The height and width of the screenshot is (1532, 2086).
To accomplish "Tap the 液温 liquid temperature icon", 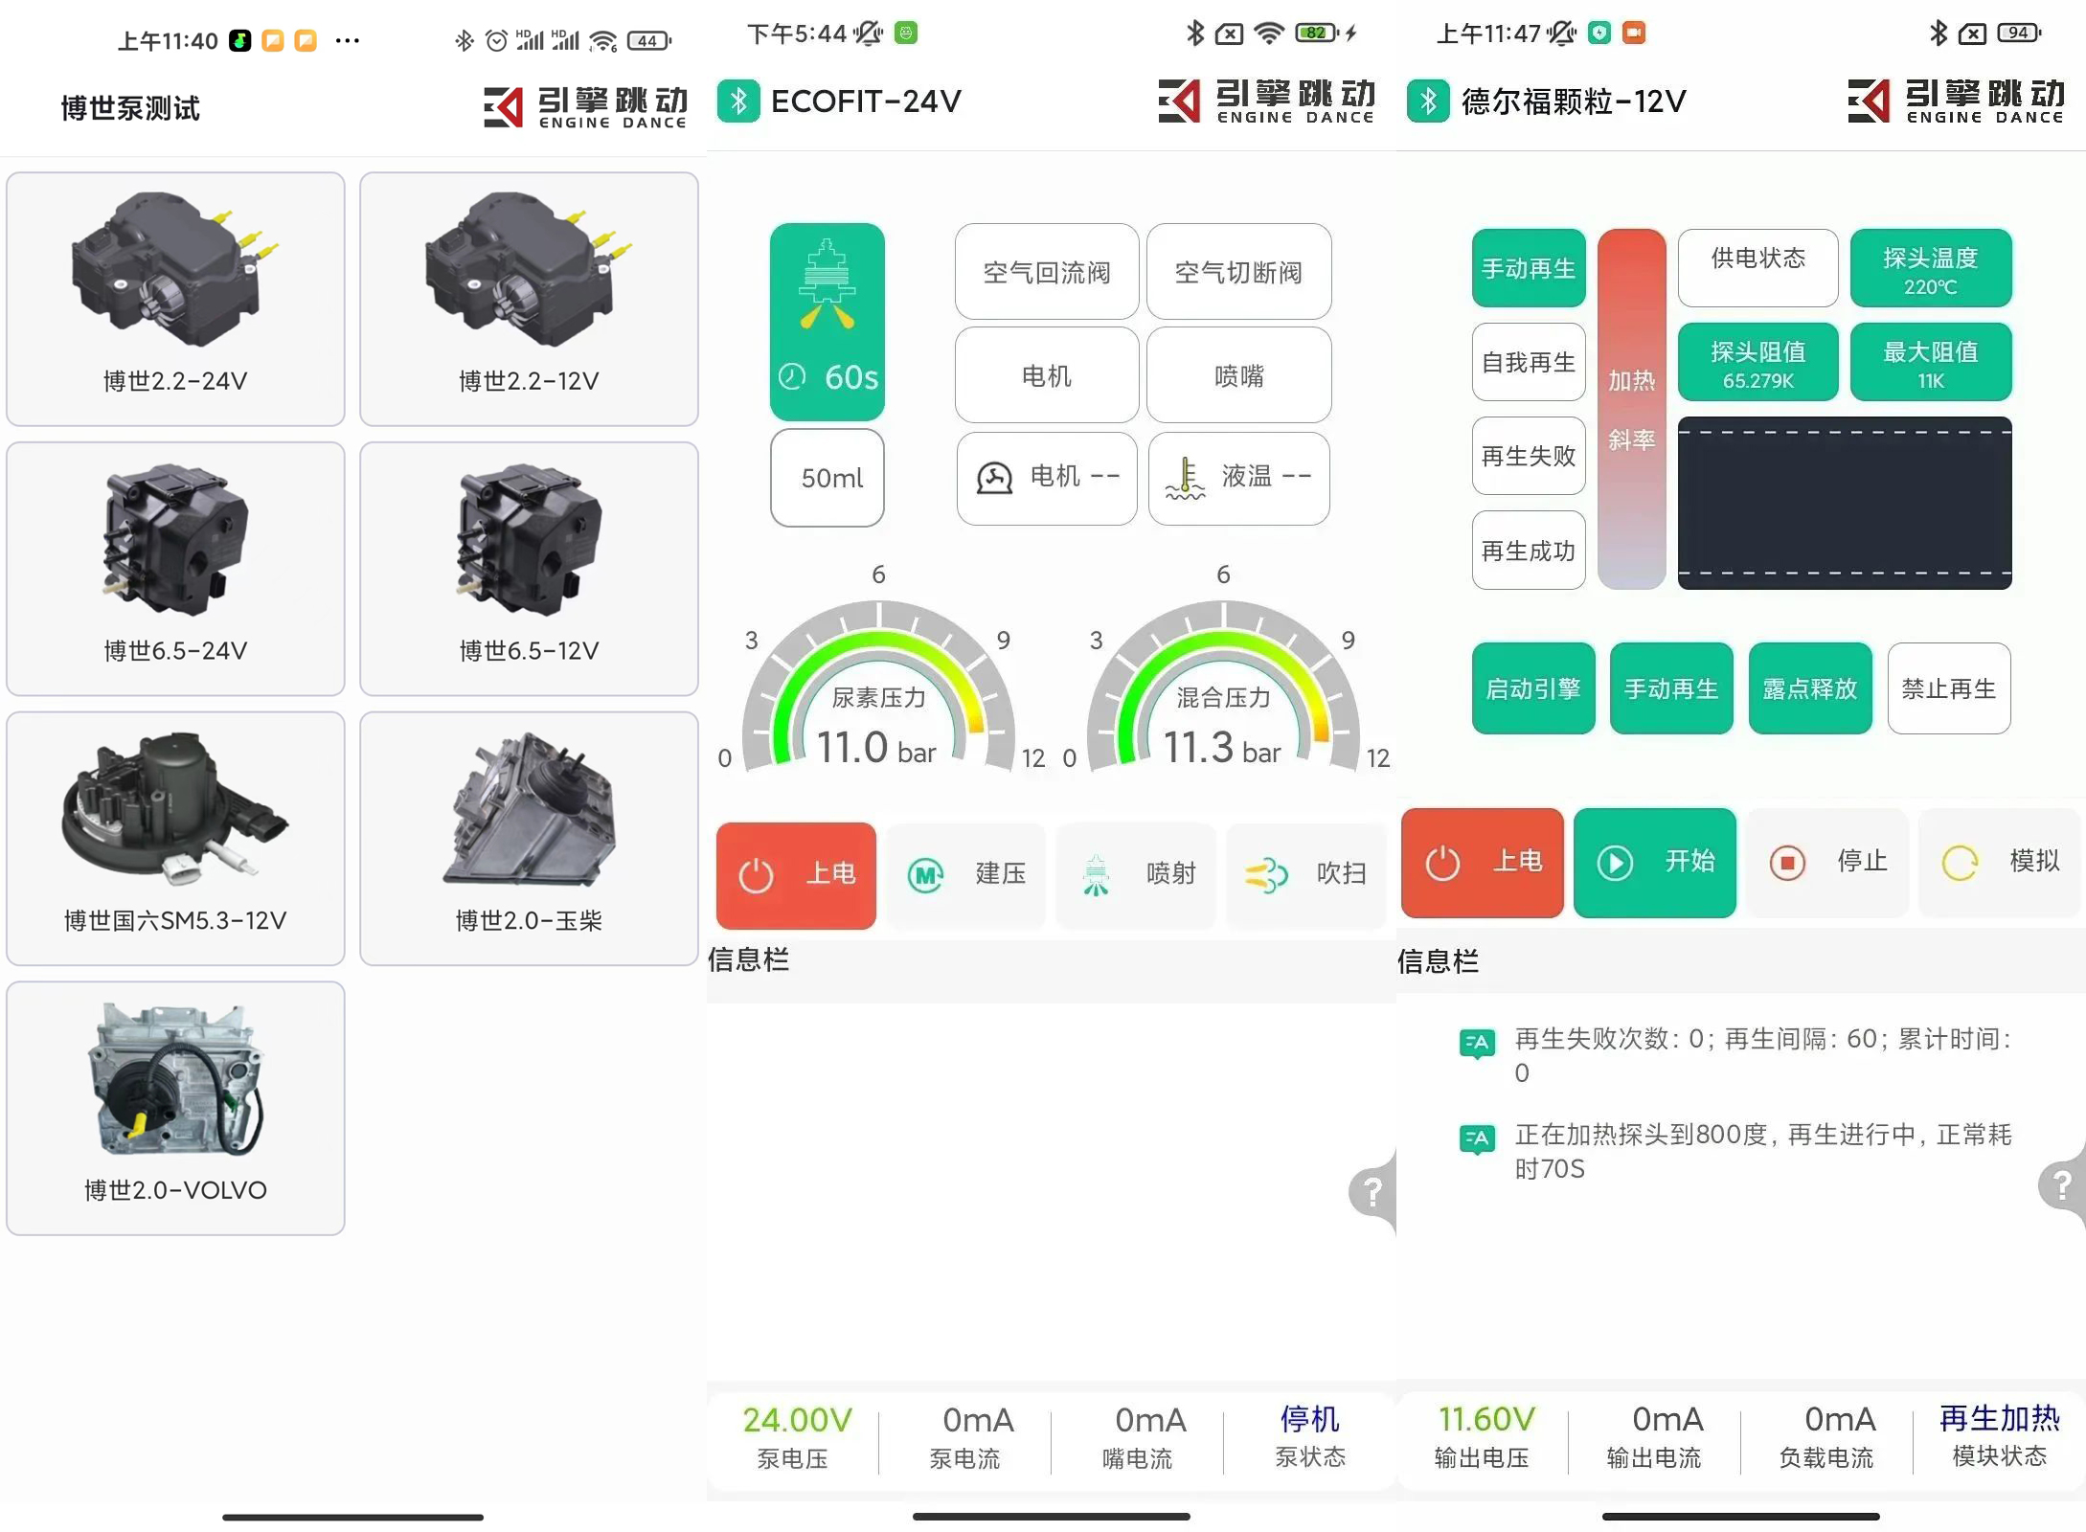I will coord(1186,478).
